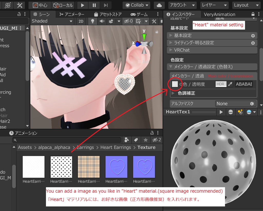Toggle preview lighting icon
Viewport: 263px width, 211px height.
pos(240,112)
